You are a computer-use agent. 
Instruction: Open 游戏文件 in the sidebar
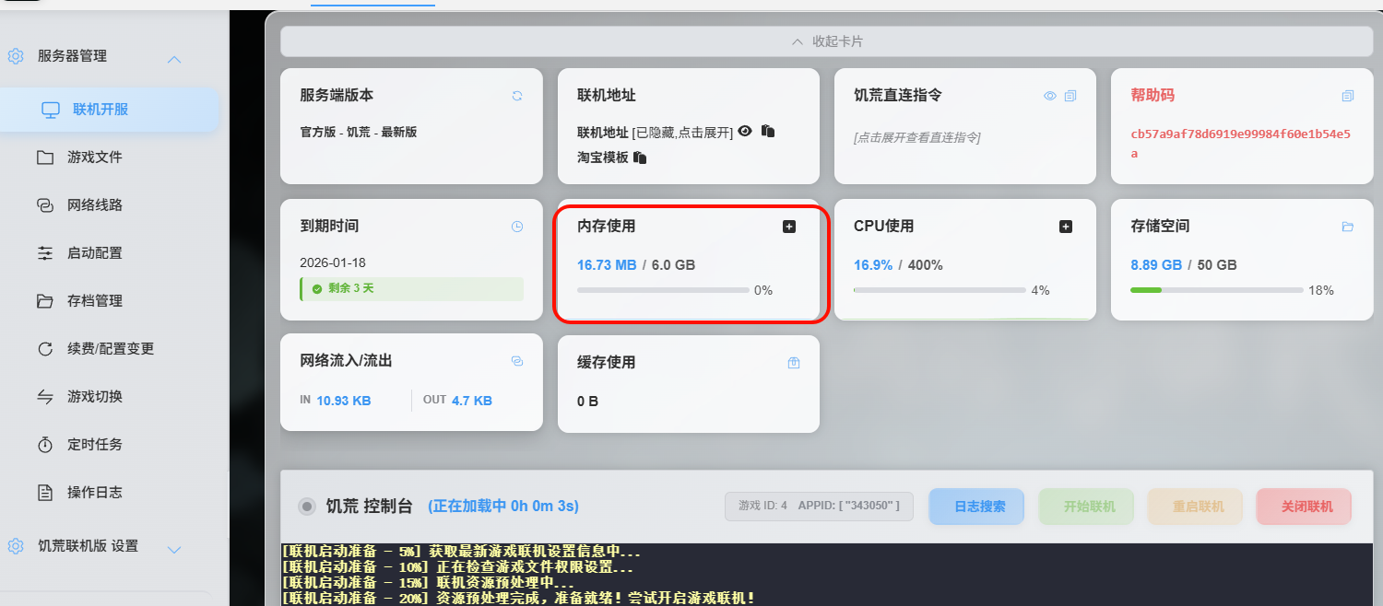(94, 157)
